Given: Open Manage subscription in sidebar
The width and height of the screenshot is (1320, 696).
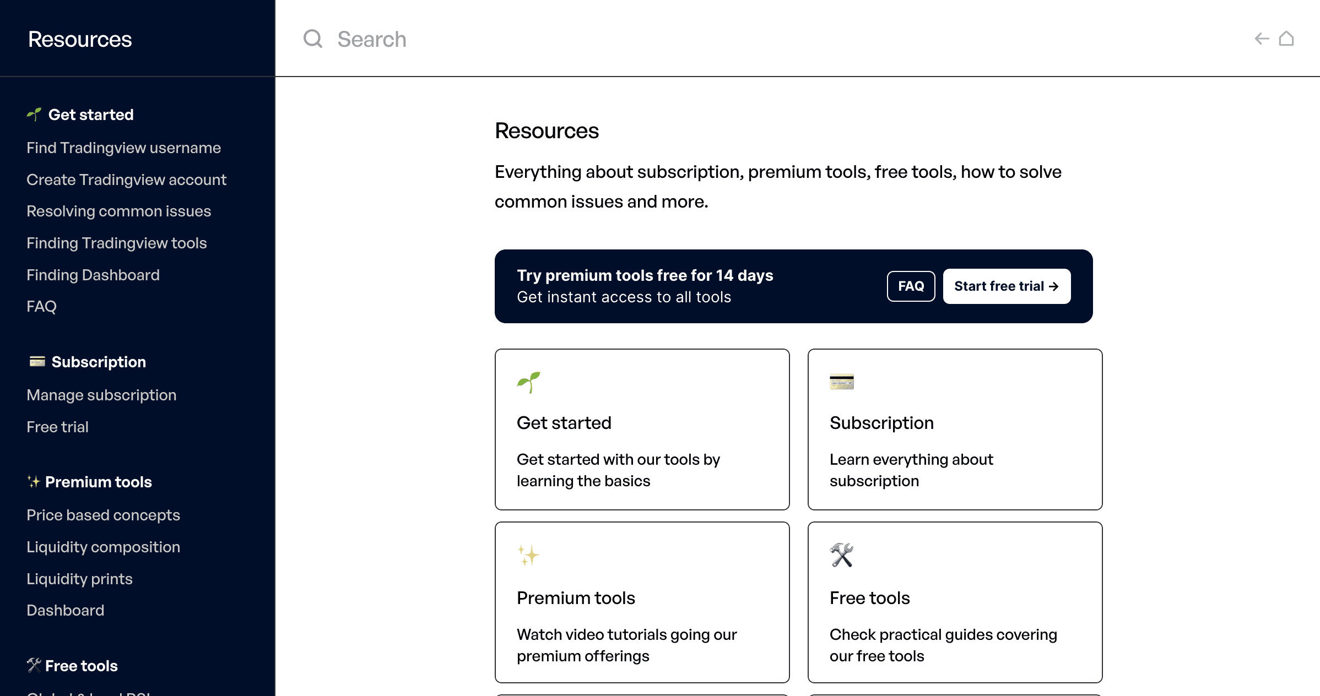Looking at the screenshot, I should click(101, 395).
